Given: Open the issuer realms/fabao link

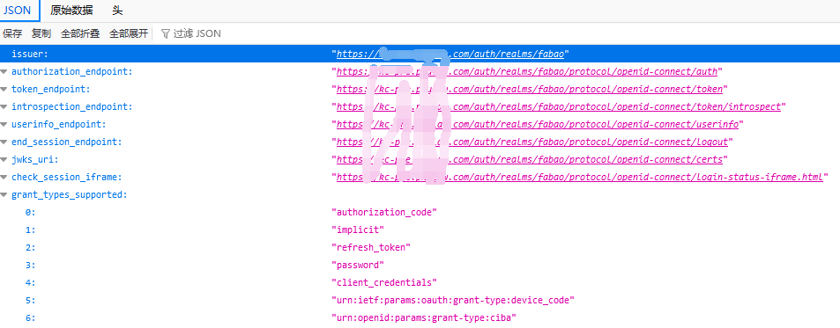Looking at the screenshot, I should pos(450,54).
